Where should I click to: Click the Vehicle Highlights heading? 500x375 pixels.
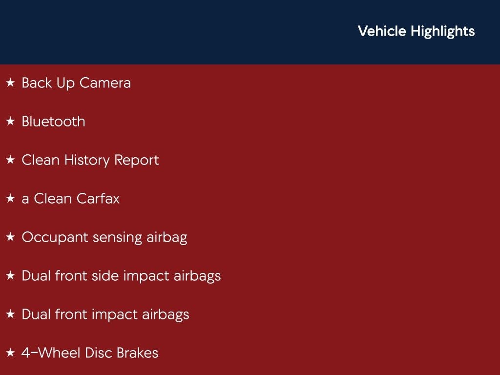(416, 31)
